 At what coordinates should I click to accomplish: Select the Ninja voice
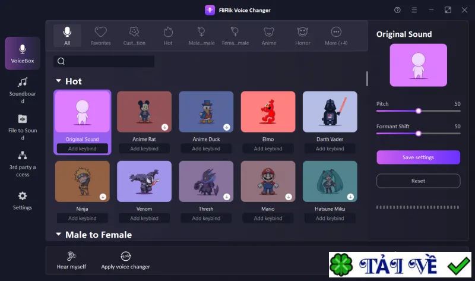pyautogui.click(x=83, y=181)
